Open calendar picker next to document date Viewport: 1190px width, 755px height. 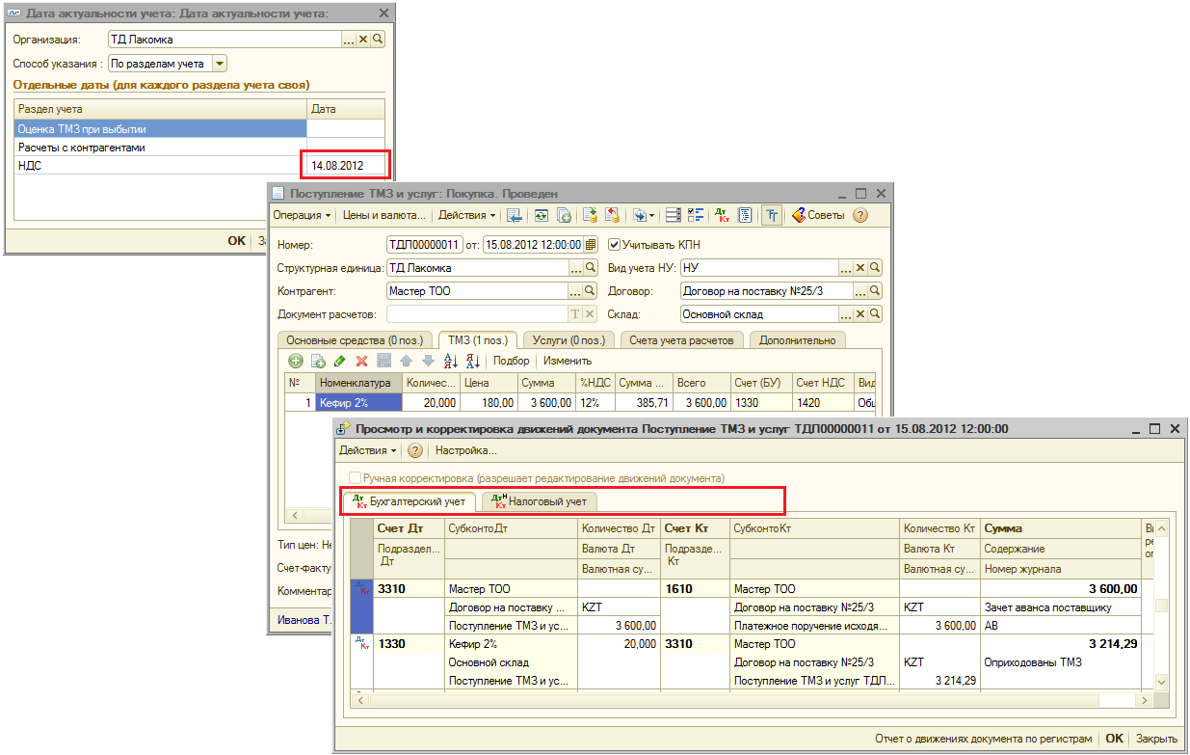pyautogui.click(x=591, y=245)
